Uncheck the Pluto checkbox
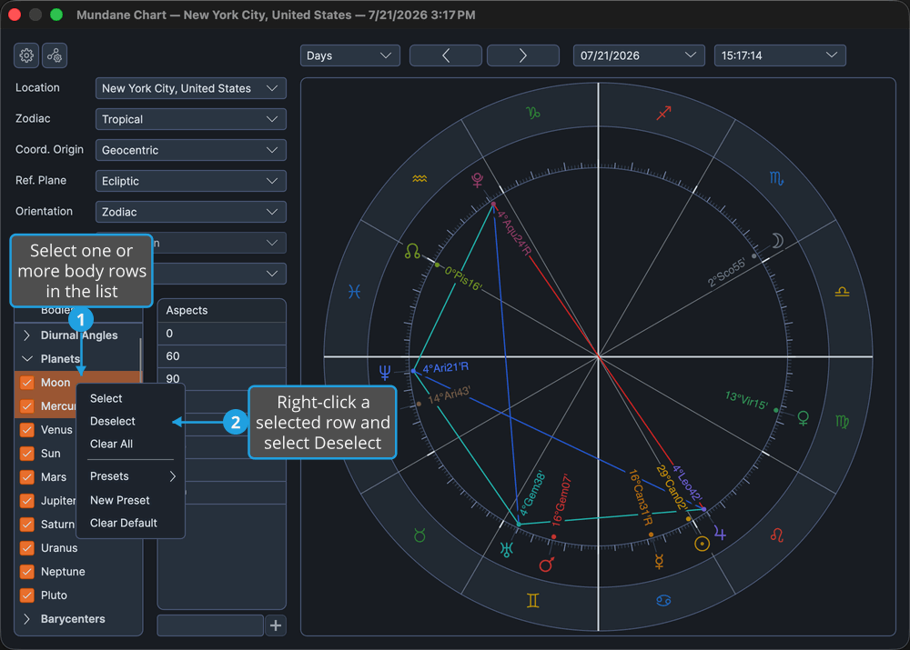The image size is (910, 650). point(26,595)
